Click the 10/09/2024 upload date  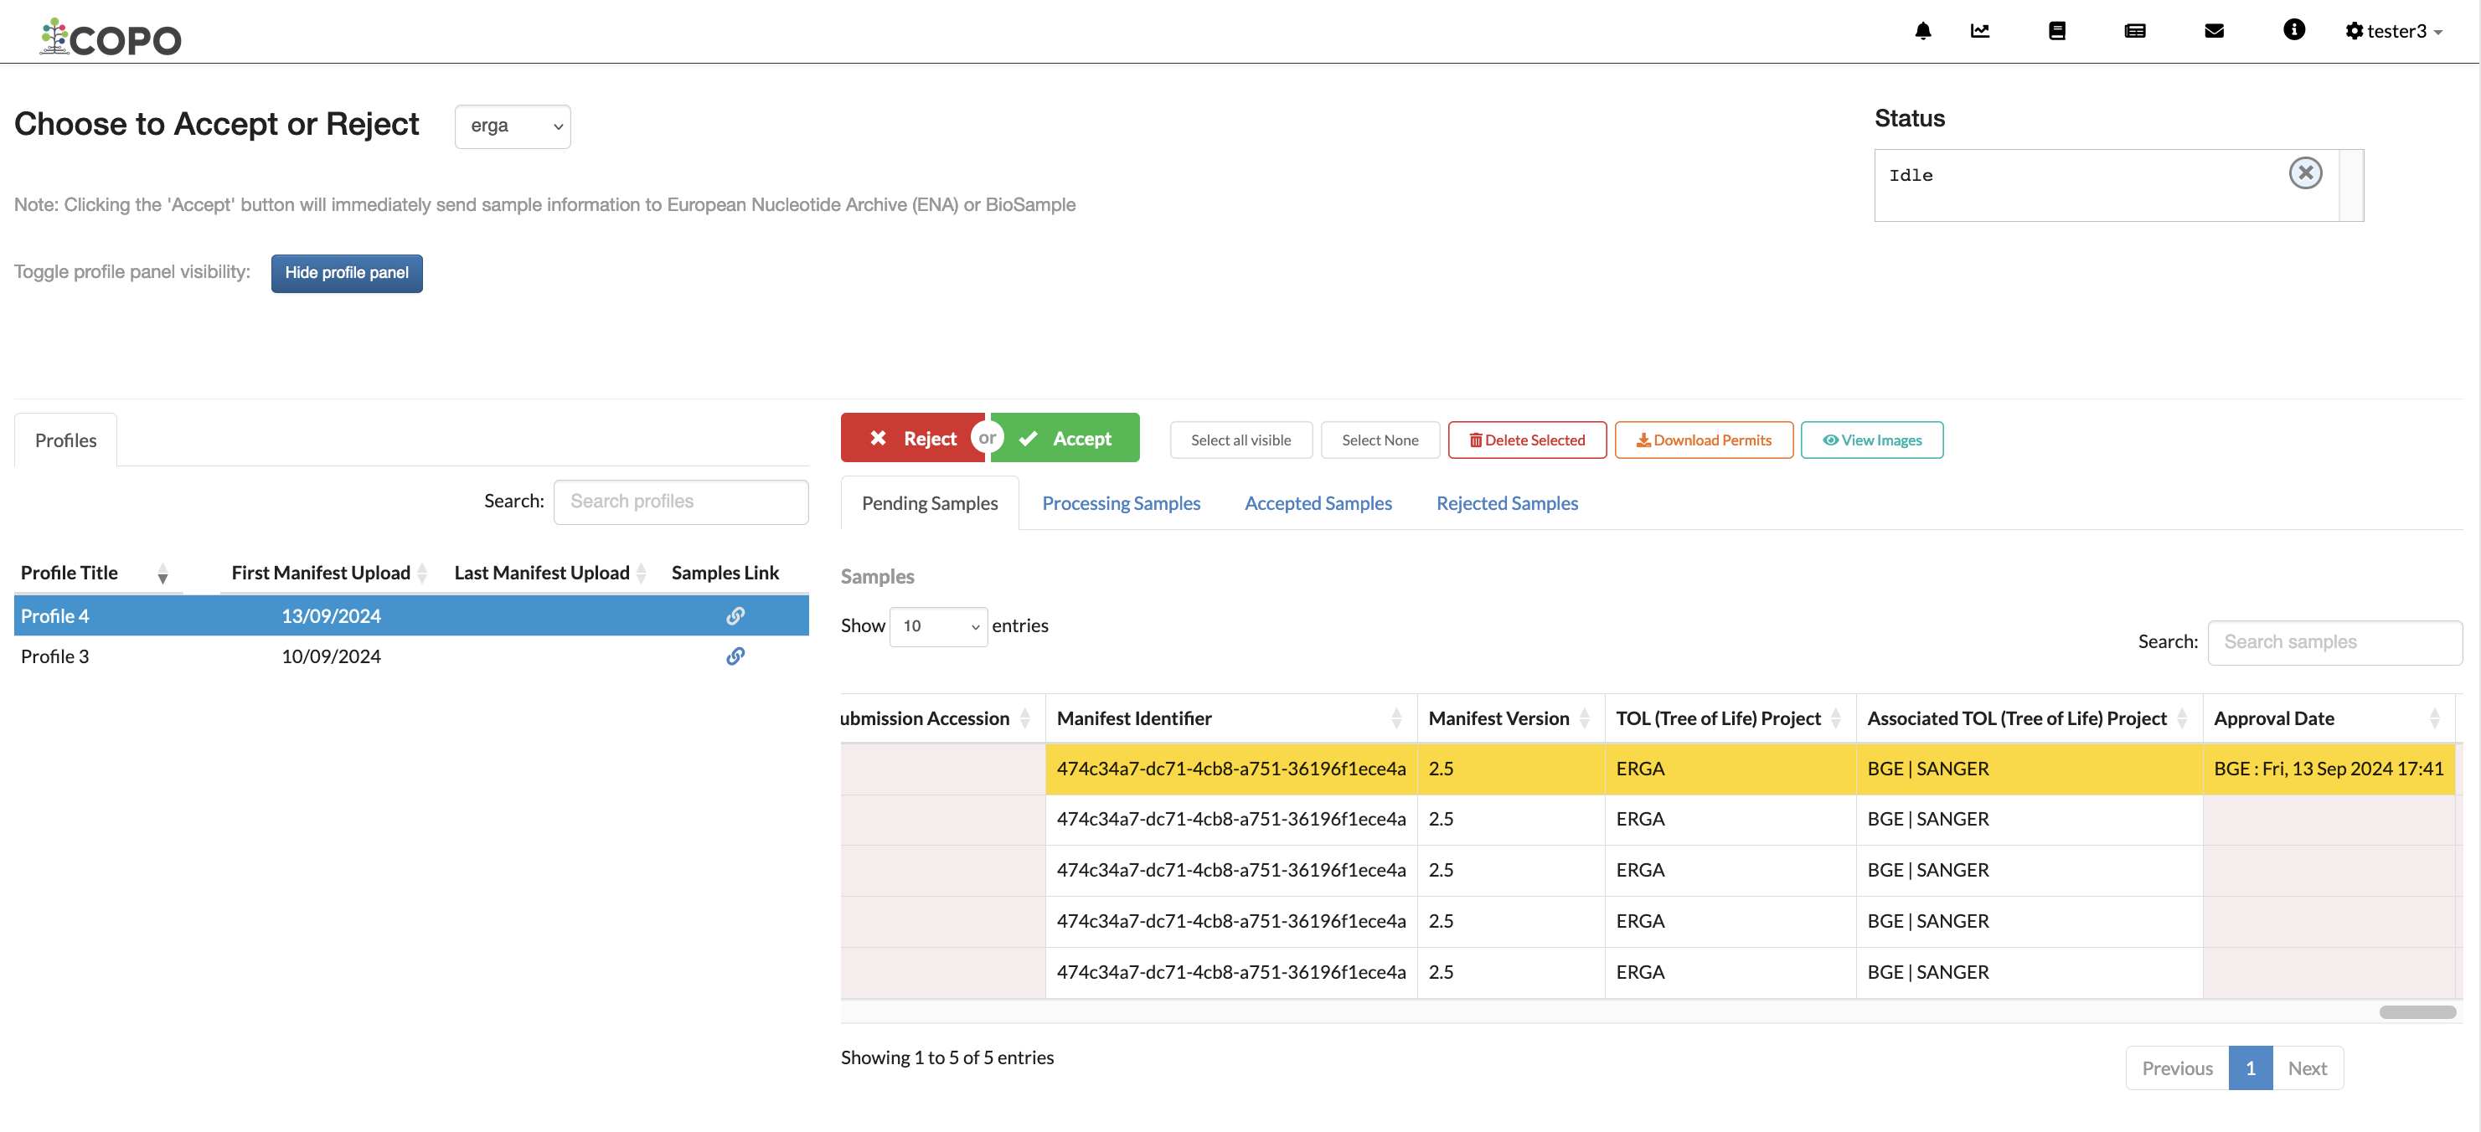coord(332,656)
